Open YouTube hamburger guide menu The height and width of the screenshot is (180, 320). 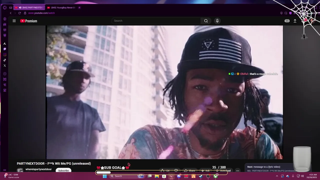[14, 21]
